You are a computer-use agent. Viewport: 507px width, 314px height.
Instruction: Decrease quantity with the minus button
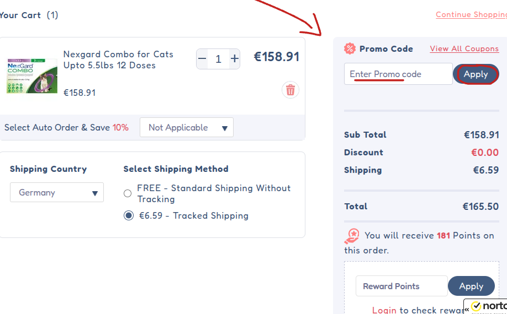tap(202, 59)
